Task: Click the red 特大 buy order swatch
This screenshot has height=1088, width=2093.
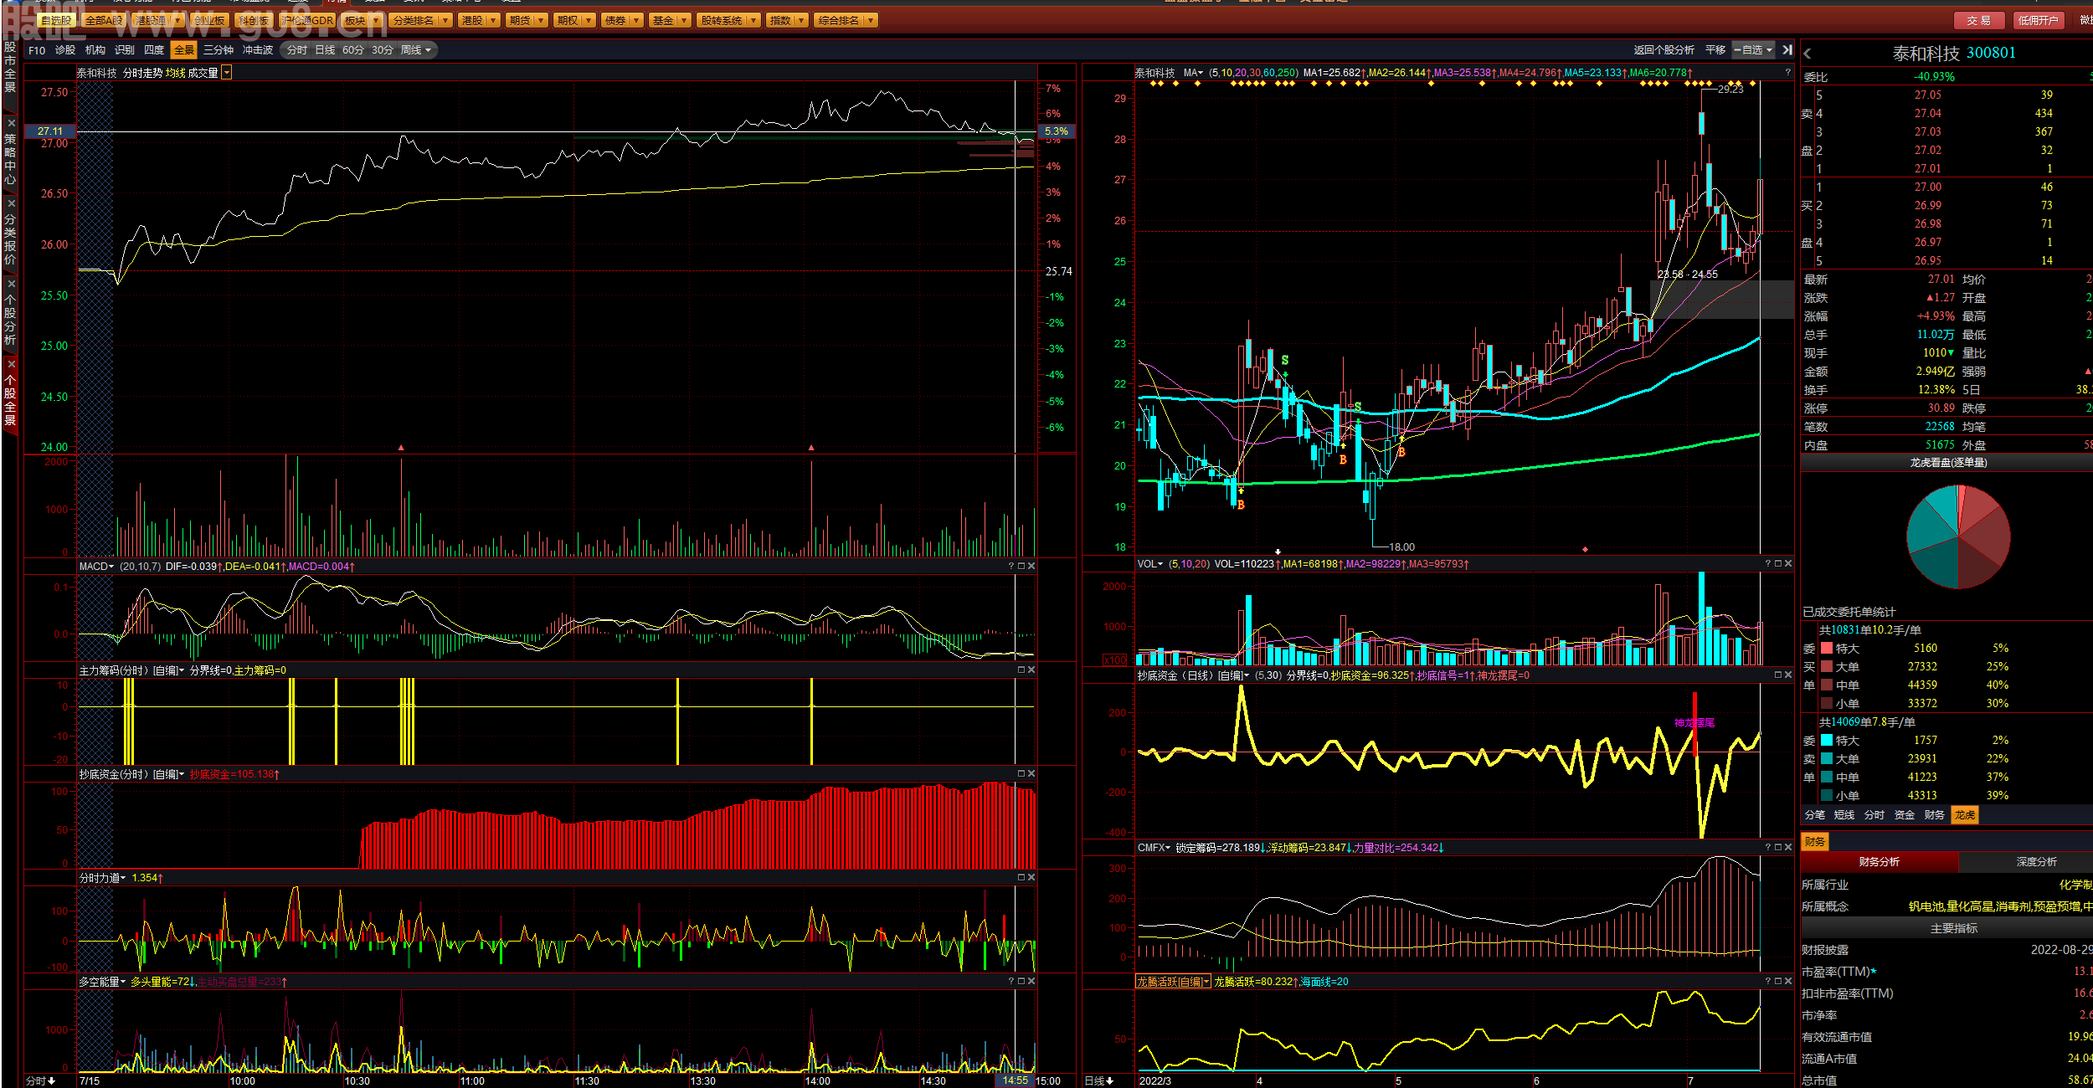Action: (1827, 649)
